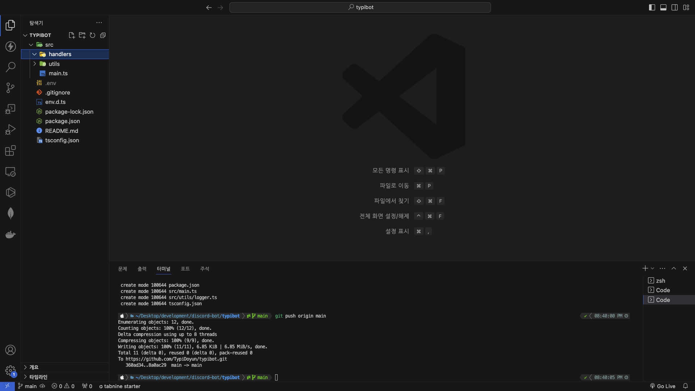
Task: Expand the 타임라인 timeline section
Action: coord(65,377)
